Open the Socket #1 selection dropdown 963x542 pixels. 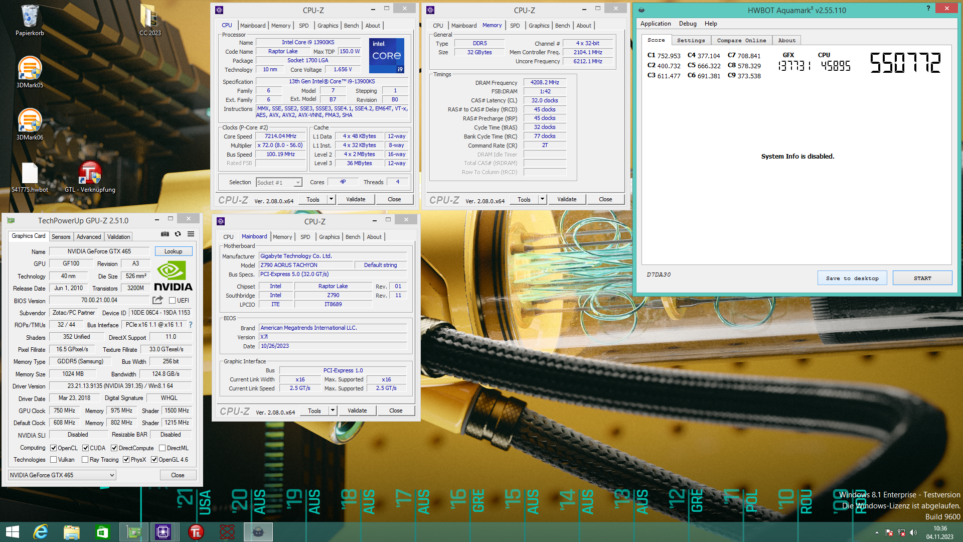[279, 183]
